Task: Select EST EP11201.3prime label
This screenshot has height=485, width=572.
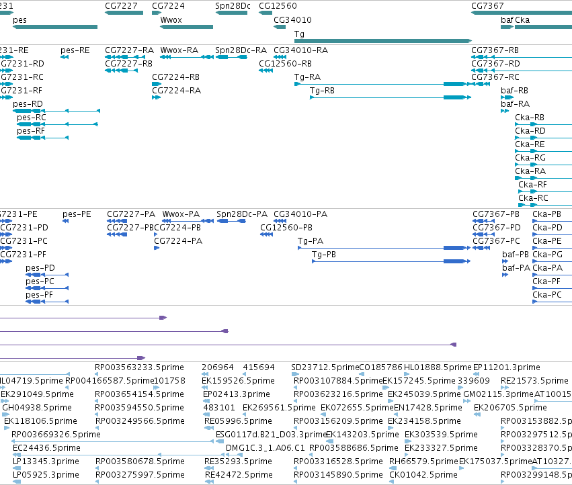Action: click(507, 367)
